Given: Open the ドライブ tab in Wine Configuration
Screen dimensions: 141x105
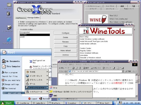Looking at the screenshot, I should point(93,9).
